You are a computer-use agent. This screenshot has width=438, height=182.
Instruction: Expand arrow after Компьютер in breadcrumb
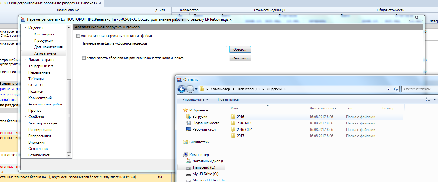click(x=233, y=89)
